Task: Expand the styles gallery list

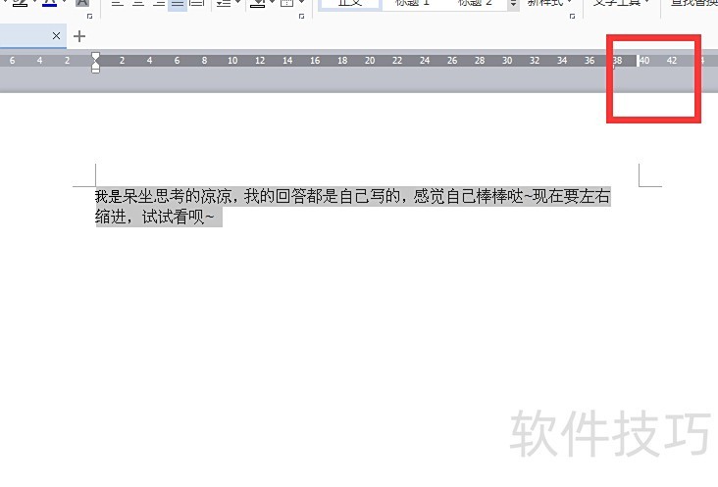Action: [x=514, y=5]
